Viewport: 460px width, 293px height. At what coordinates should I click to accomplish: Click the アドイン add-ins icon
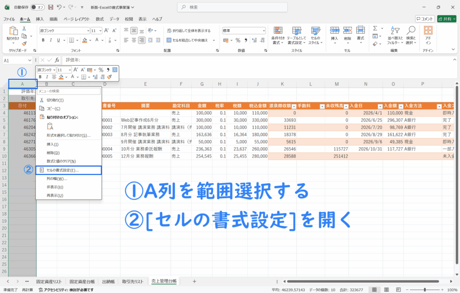(x=428, y=34)
